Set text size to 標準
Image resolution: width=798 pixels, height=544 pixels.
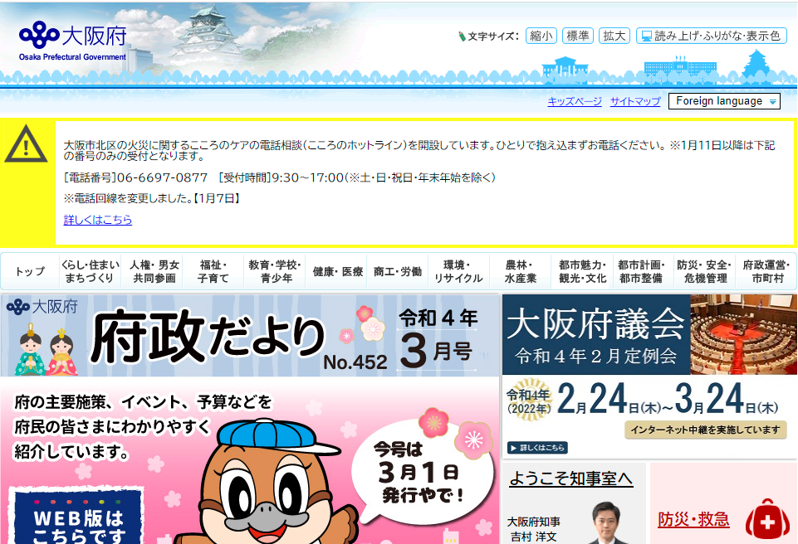(578, 36)
